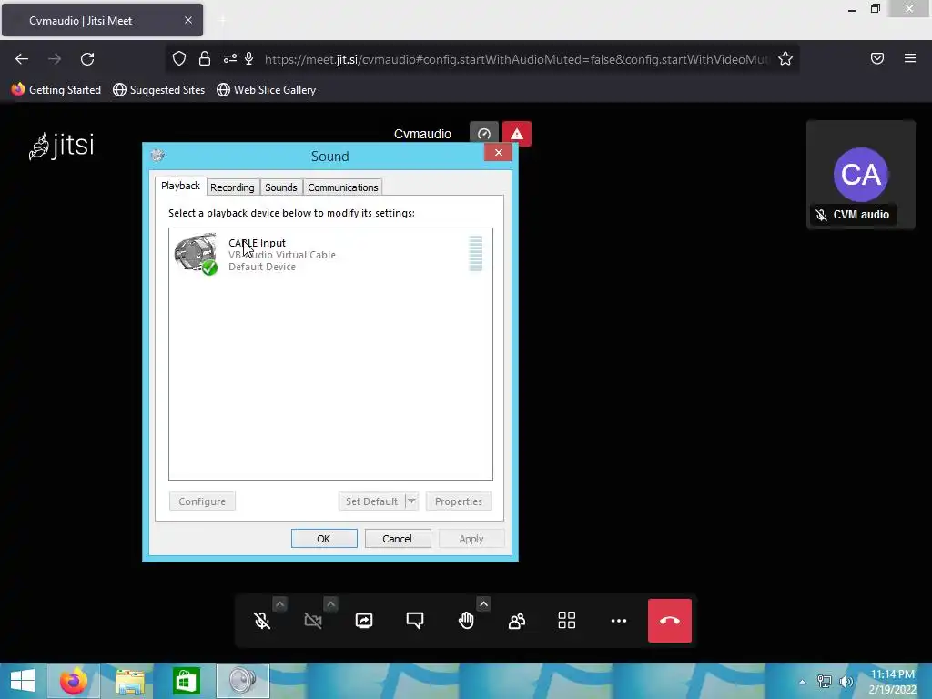Open the chat panel
Viewport: 932px width, 699px height.
[415, 621]
